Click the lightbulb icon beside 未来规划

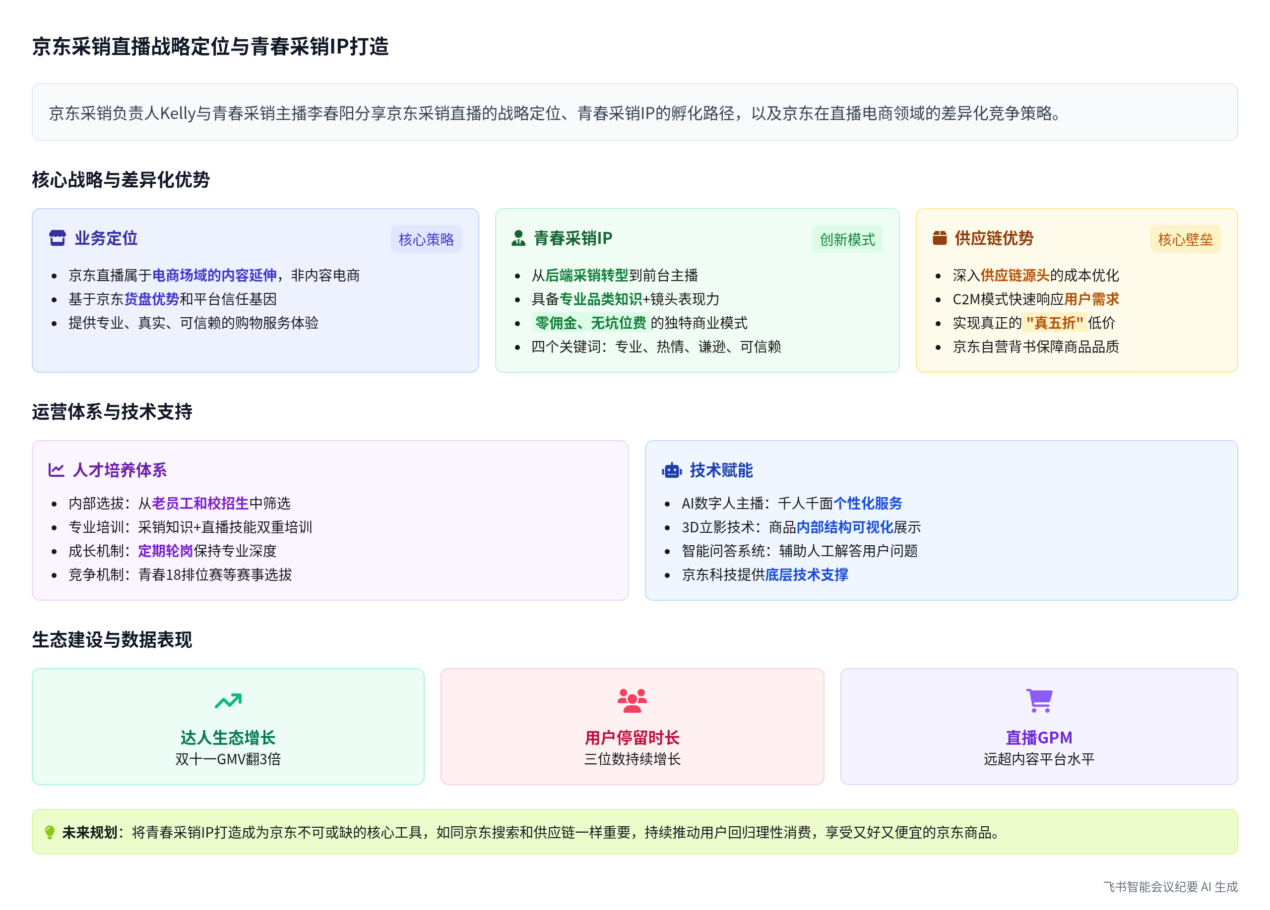50,832
